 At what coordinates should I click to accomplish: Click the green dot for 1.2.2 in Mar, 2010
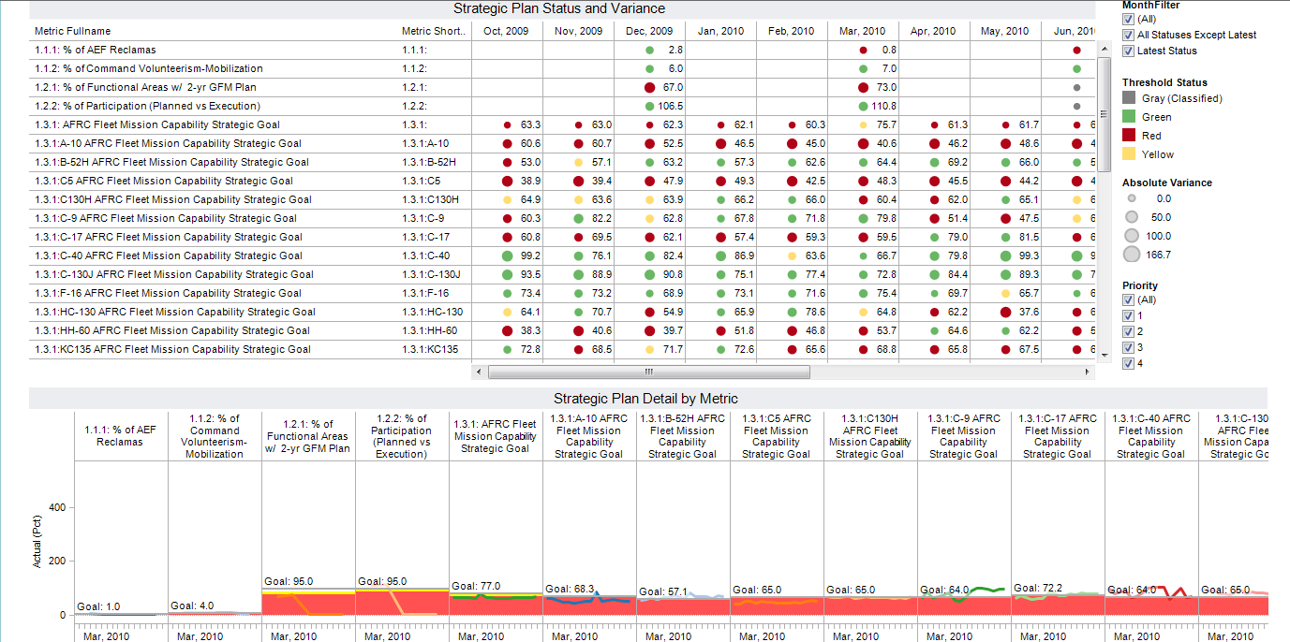click(863, 106)
